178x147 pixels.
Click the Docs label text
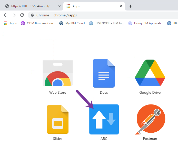coord(104,92)
